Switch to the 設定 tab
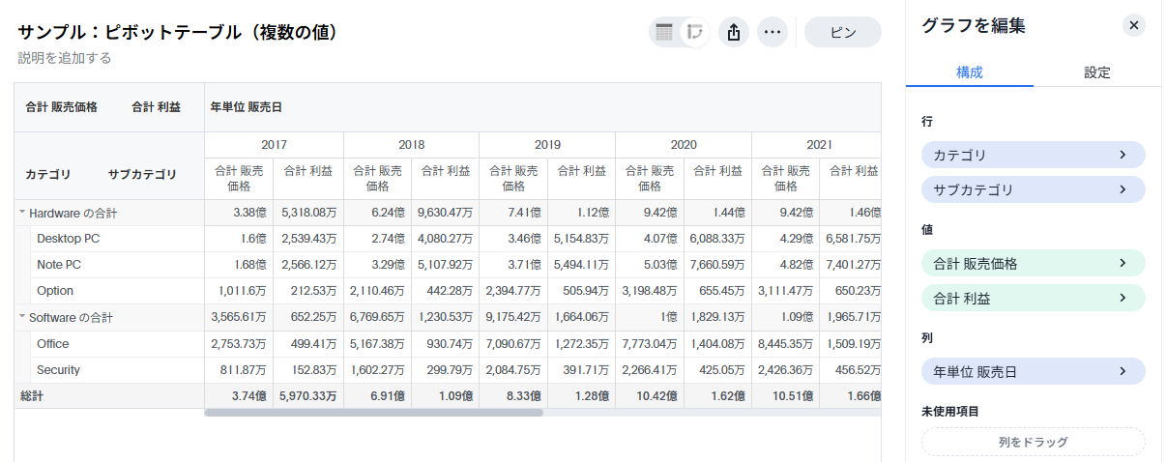The image size is (1166, 462). pos(1096,72)
